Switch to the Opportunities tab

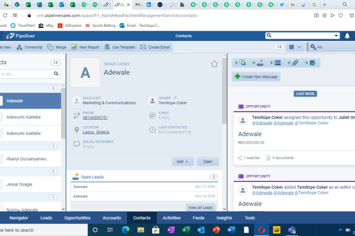point(77,218)
